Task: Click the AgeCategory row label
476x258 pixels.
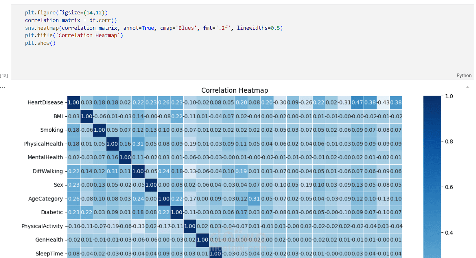Action: pos(46,199)
